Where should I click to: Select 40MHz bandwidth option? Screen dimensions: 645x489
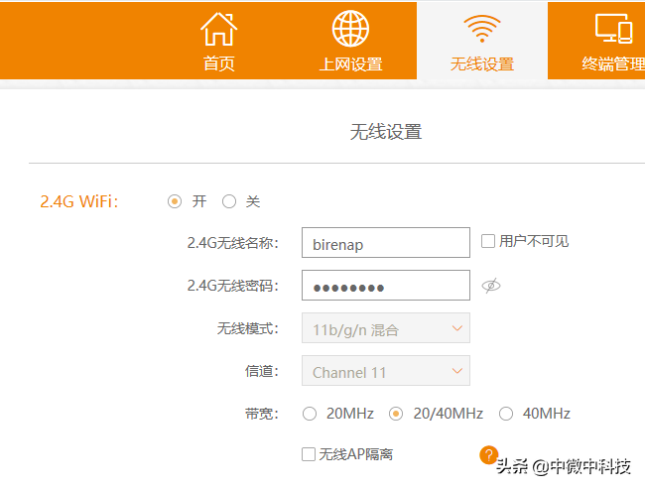pos(506,414)
